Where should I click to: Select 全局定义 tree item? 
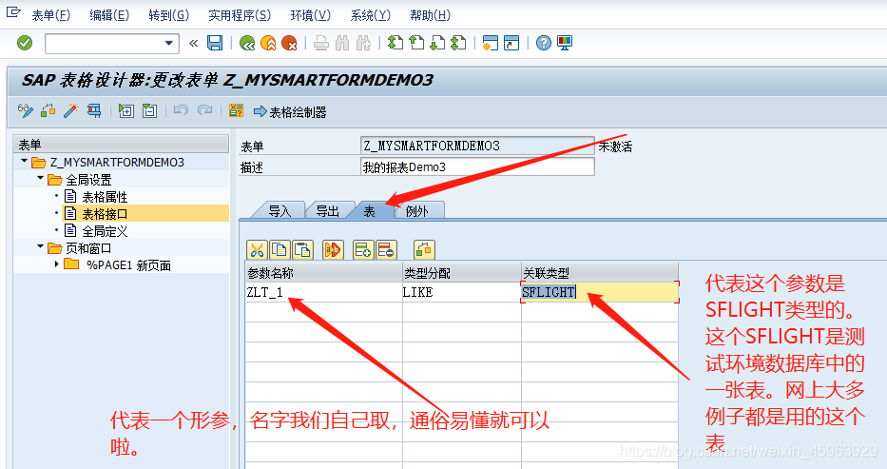105,231
